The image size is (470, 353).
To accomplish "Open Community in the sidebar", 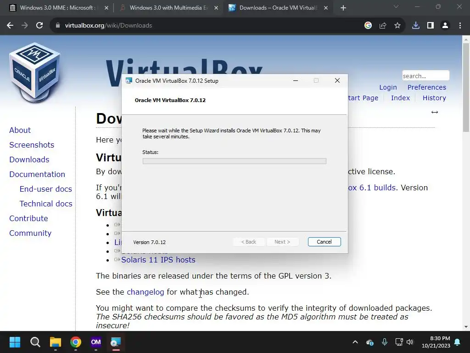I will tap(30, 233).
